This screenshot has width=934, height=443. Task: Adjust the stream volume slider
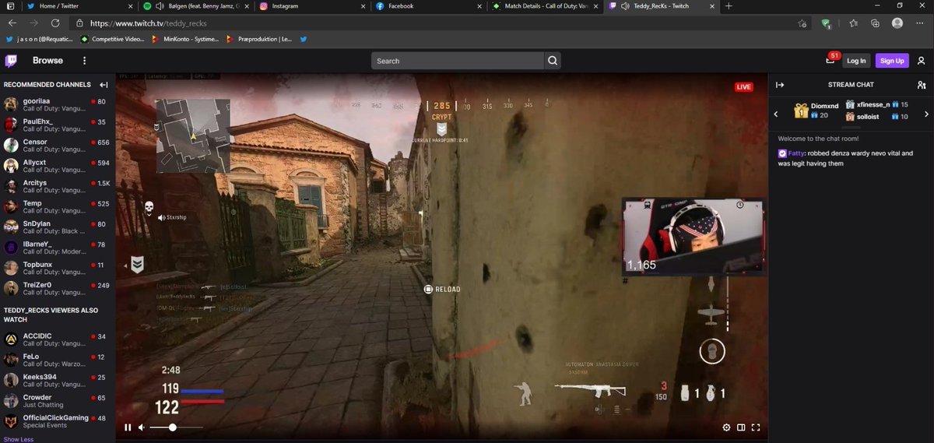point(176,427)
